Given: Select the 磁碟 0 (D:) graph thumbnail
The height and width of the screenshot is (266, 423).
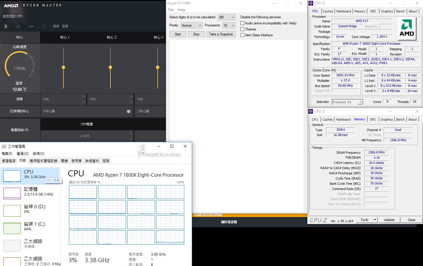Looking at the screenshot, I should (x=12, y=211).
